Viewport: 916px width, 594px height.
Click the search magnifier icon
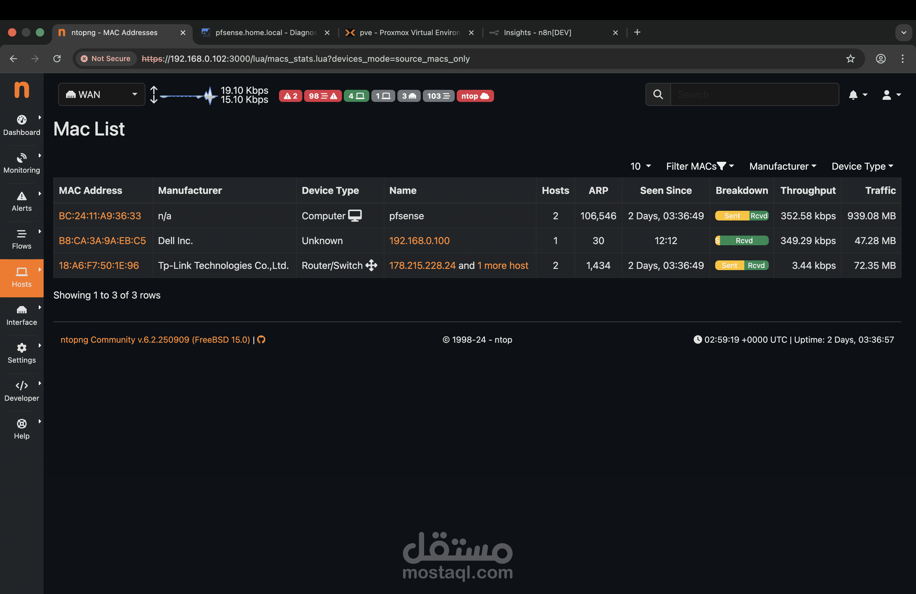tap(658, 95)
